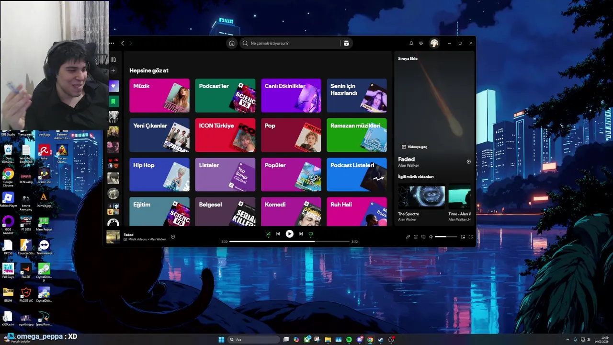Collapse Your Library sidebar icon
The height and width of the screenshot is (345, 613).
click(x=113, y=59)
